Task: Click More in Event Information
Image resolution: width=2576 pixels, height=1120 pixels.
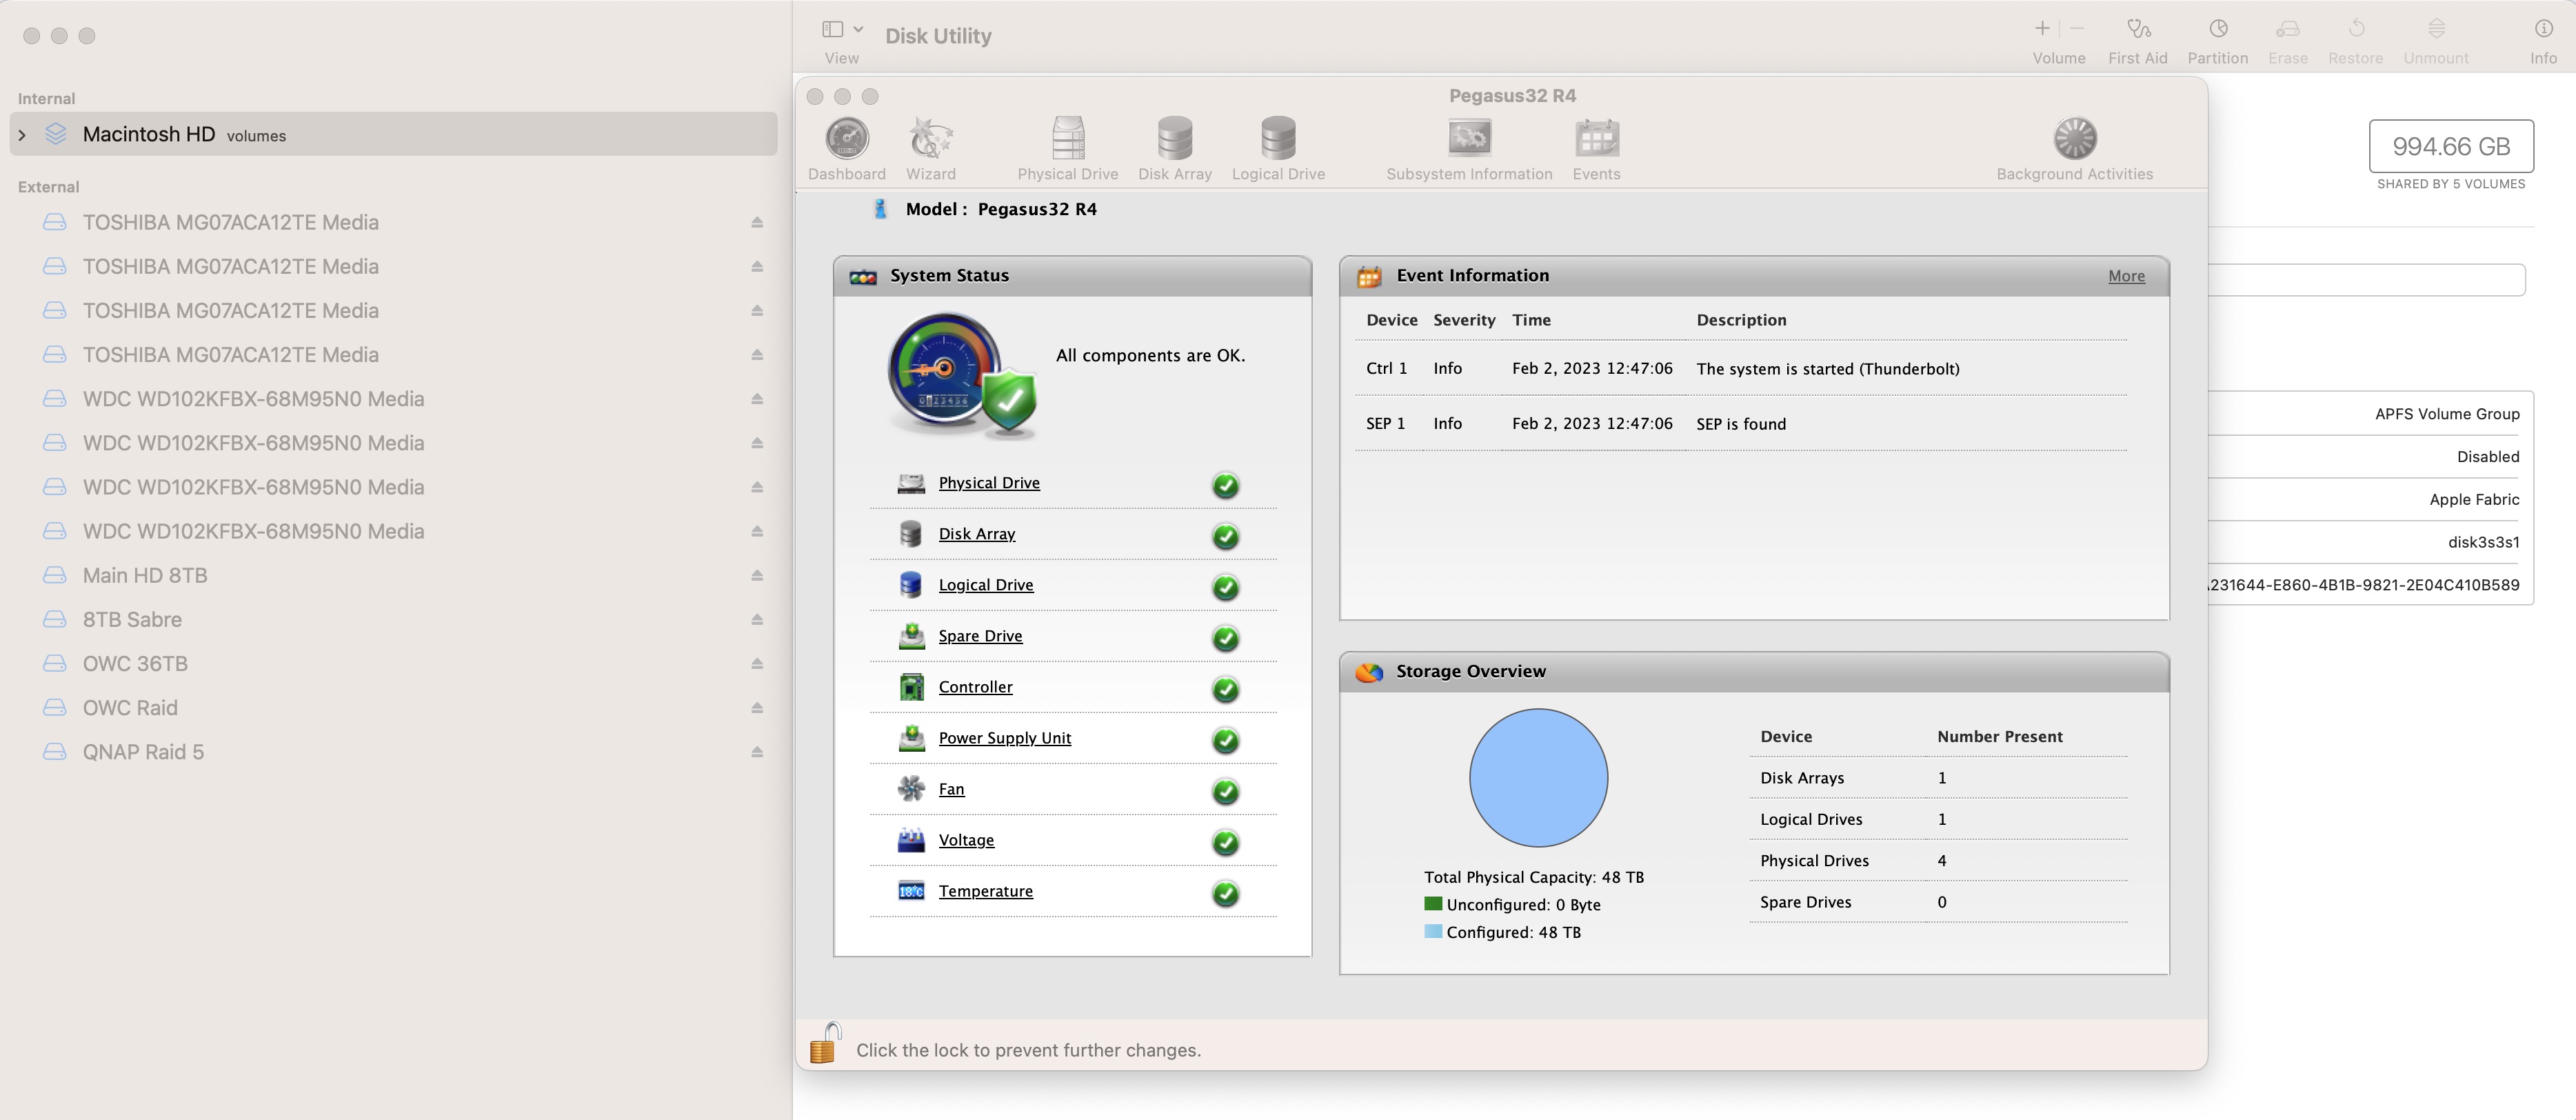Action: pyautogui.click(x=2126, y=276)
